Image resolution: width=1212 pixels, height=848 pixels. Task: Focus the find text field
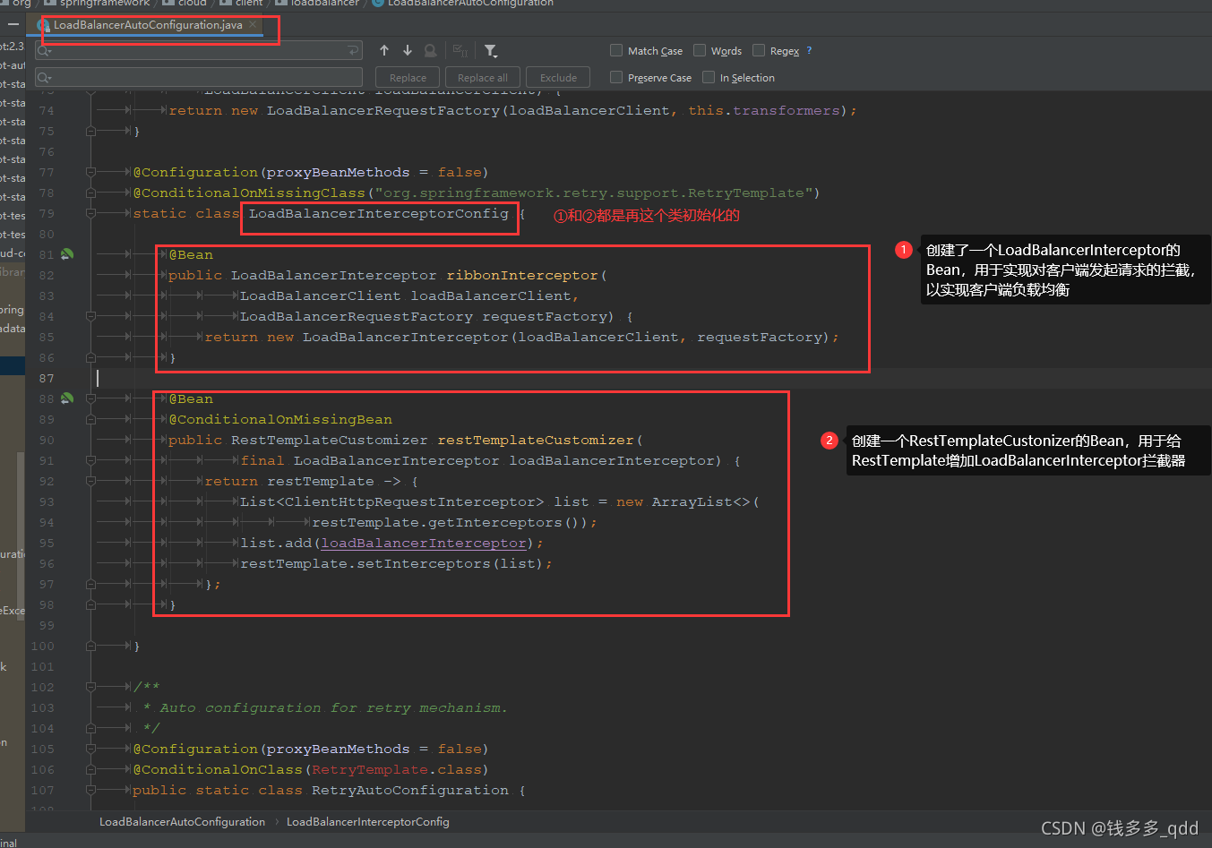coord(199,51)
